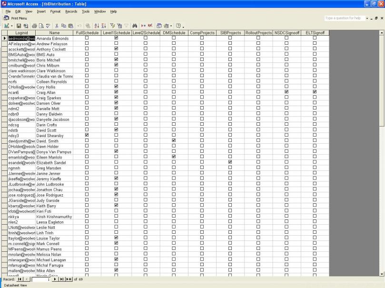Viewport: 385px width, 288px height.
Task: Click the File Search toolbar icon
Action: tap(26, 26)
